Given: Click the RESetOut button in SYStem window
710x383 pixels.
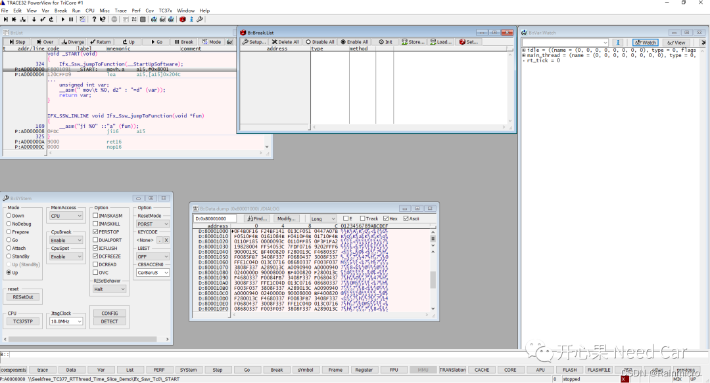Looking at the screenshot, I should coord(23,296).
